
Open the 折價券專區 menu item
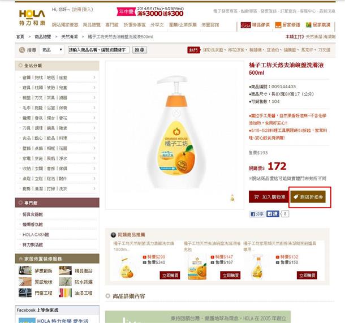(135, 25)
